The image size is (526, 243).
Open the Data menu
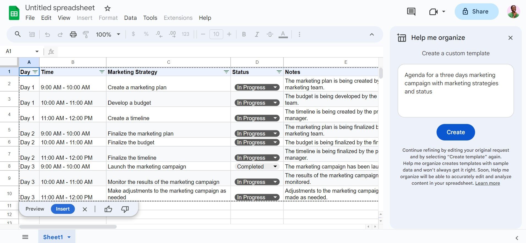click(x=130, y=18)
